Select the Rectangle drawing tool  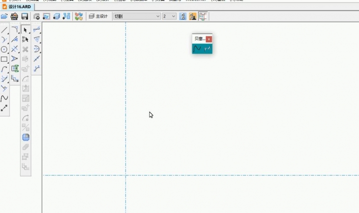pyautogui.click(x=4, y=59)
